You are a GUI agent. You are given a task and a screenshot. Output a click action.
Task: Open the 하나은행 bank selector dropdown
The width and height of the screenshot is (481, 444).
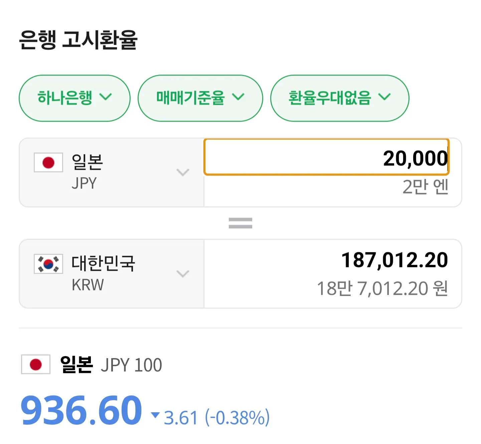click(74, 98)
